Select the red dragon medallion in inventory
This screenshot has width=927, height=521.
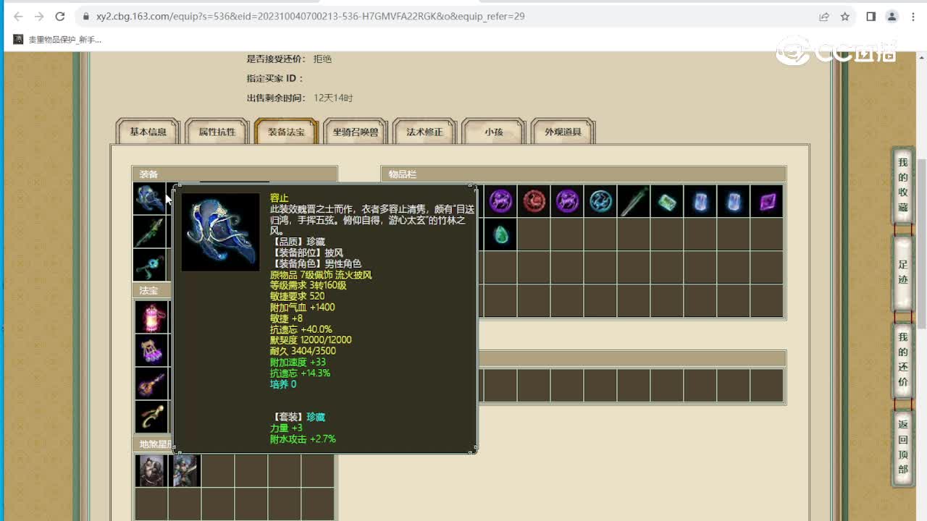click(534, 201)
